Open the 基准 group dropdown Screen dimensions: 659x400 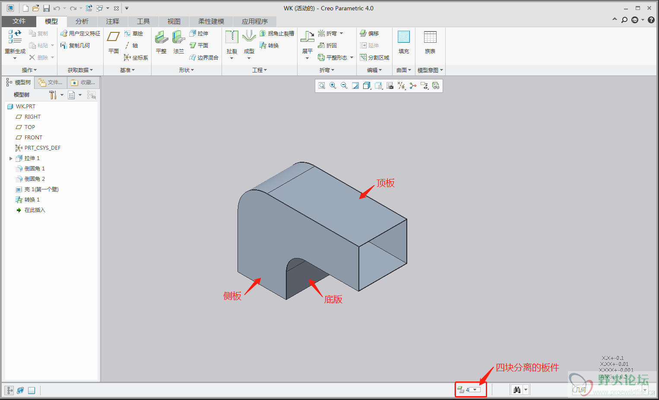[x=127, y=70]
